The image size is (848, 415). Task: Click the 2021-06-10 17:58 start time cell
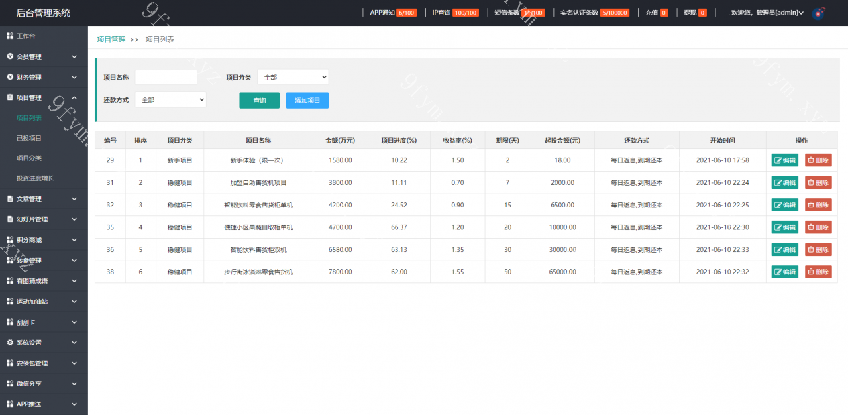tap(723, 160)
